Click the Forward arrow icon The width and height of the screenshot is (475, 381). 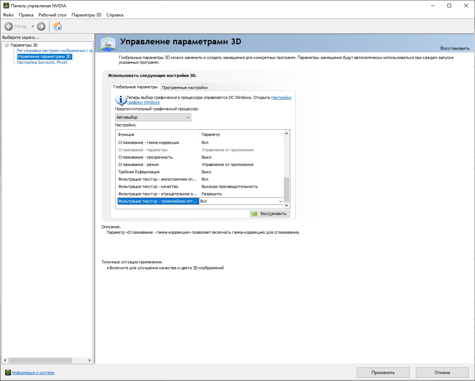tap(41, 26)
